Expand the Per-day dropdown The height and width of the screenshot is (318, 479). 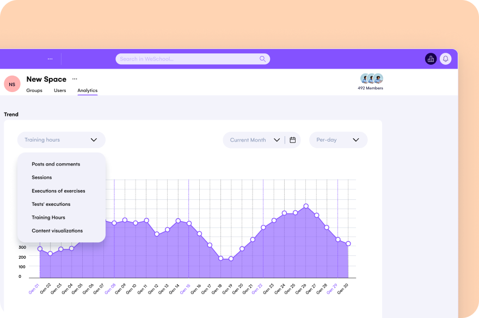point(338,140)
